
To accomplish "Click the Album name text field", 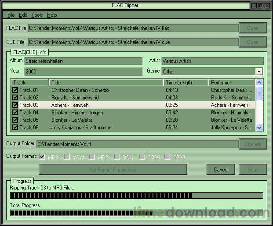I will [84, 61].
